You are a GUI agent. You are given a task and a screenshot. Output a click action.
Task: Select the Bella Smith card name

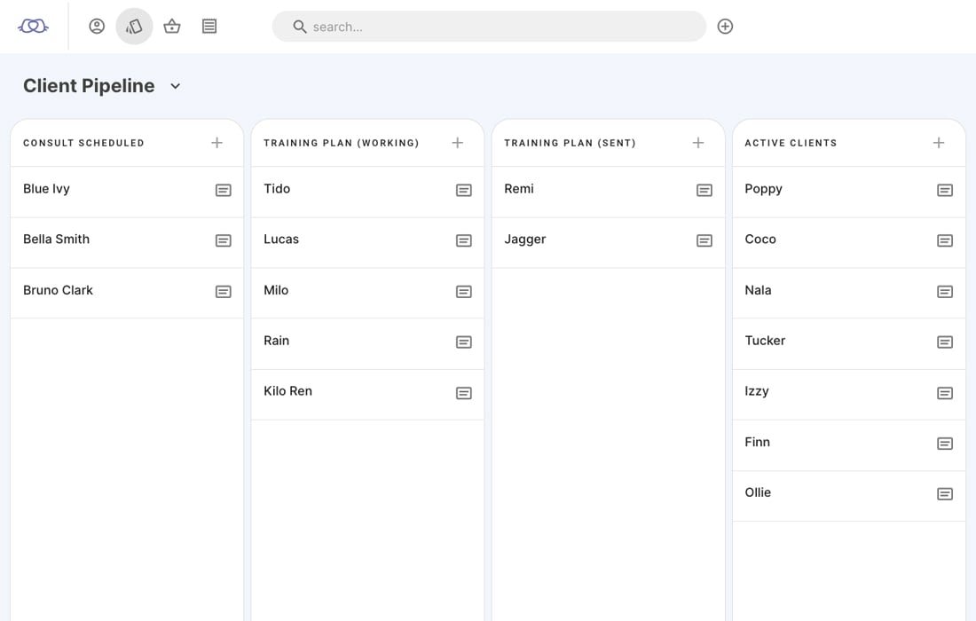[x=57, y=239]
